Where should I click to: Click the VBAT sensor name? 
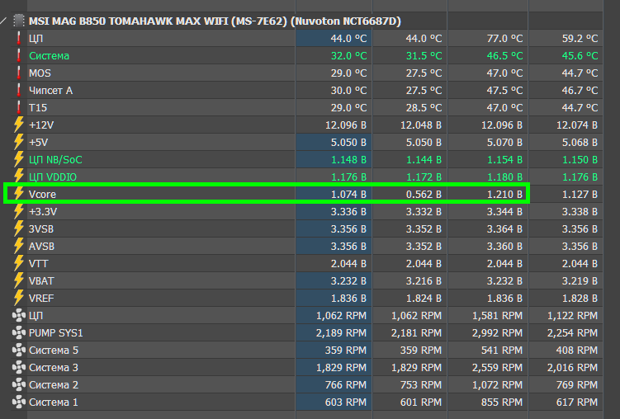pos(41,280)
